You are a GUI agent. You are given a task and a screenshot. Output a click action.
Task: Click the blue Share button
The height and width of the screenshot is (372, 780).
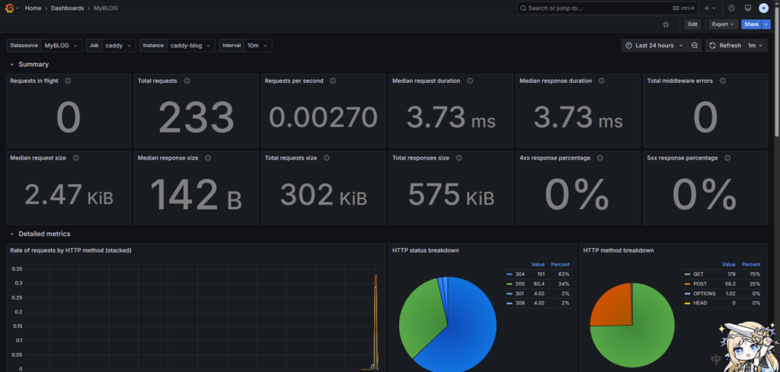point(751,24)
